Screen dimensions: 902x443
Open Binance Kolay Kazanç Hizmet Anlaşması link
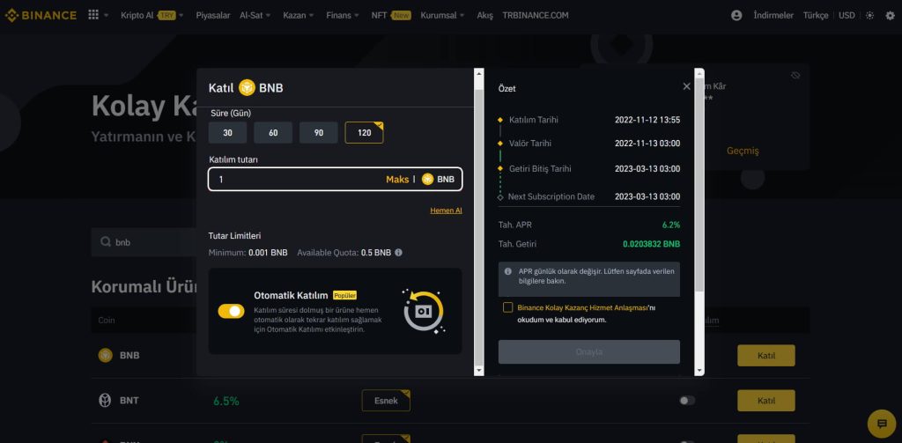[x=583, y=307]
